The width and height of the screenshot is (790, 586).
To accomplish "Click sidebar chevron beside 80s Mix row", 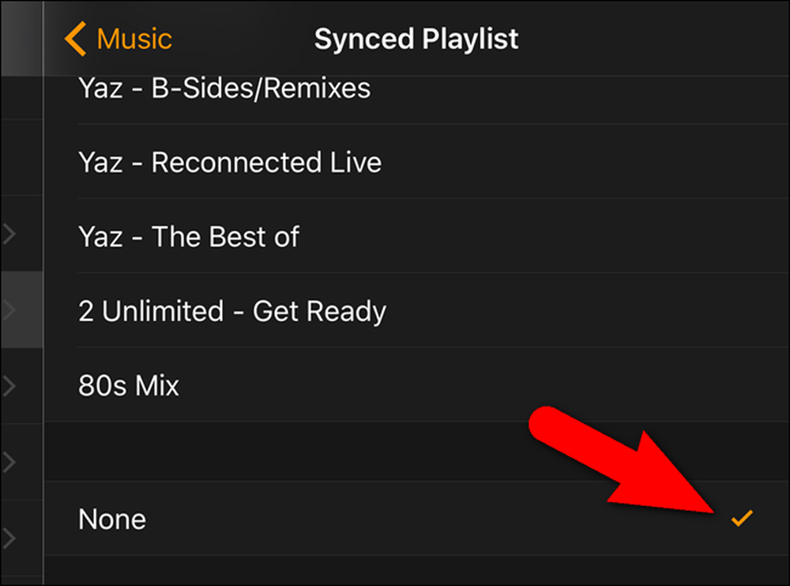I will pyautogui.click(x=9, y=386).
